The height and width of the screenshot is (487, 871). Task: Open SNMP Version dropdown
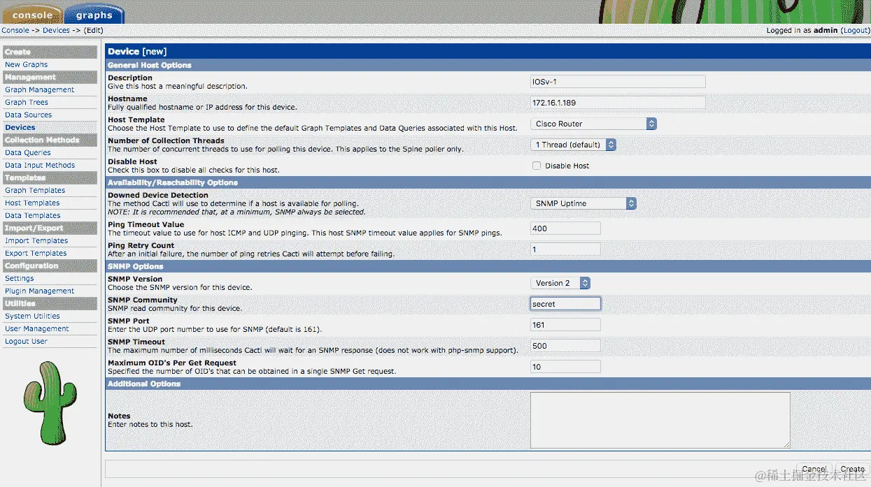click(x=560, y=283)
